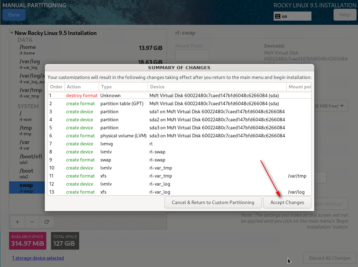Click the reload storage configuration icon

(x=47, y=222)
